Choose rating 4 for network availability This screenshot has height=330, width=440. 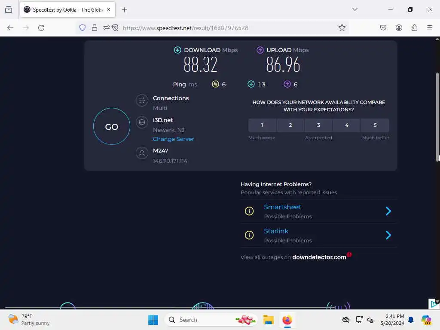coord(347,125)
